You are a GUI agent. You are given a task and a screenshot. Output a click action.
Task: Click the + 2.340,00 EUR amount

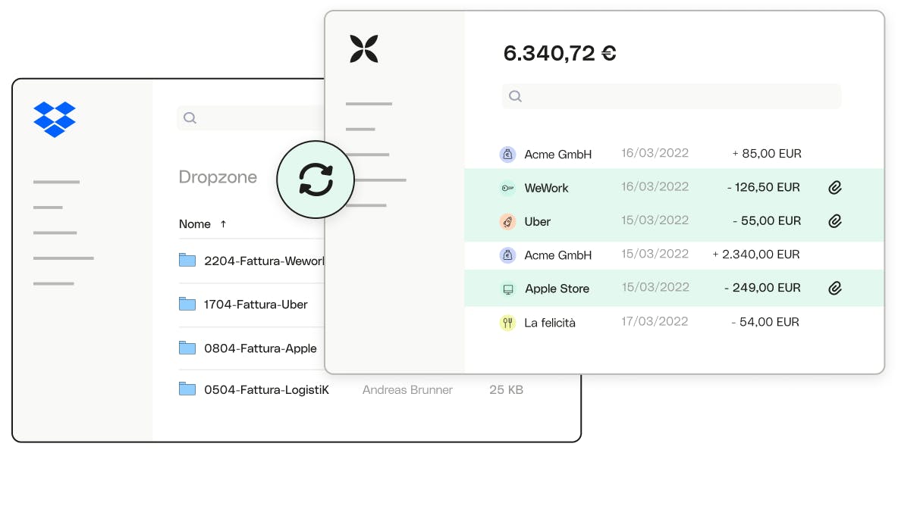tap(756, 255)
